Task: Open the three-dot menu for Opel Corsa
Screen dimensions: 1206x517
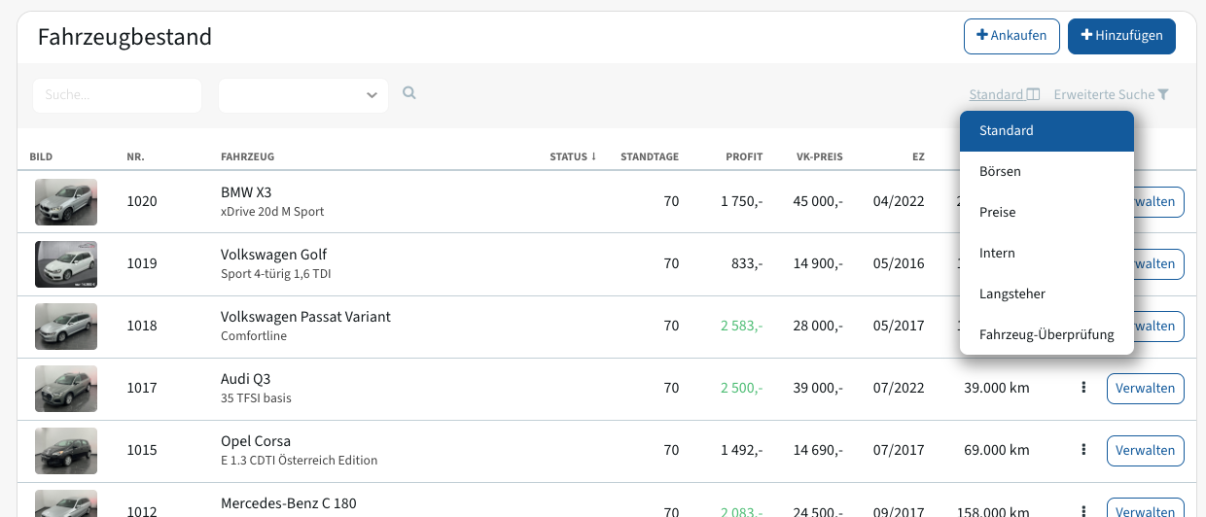Action: point(1082,450)
